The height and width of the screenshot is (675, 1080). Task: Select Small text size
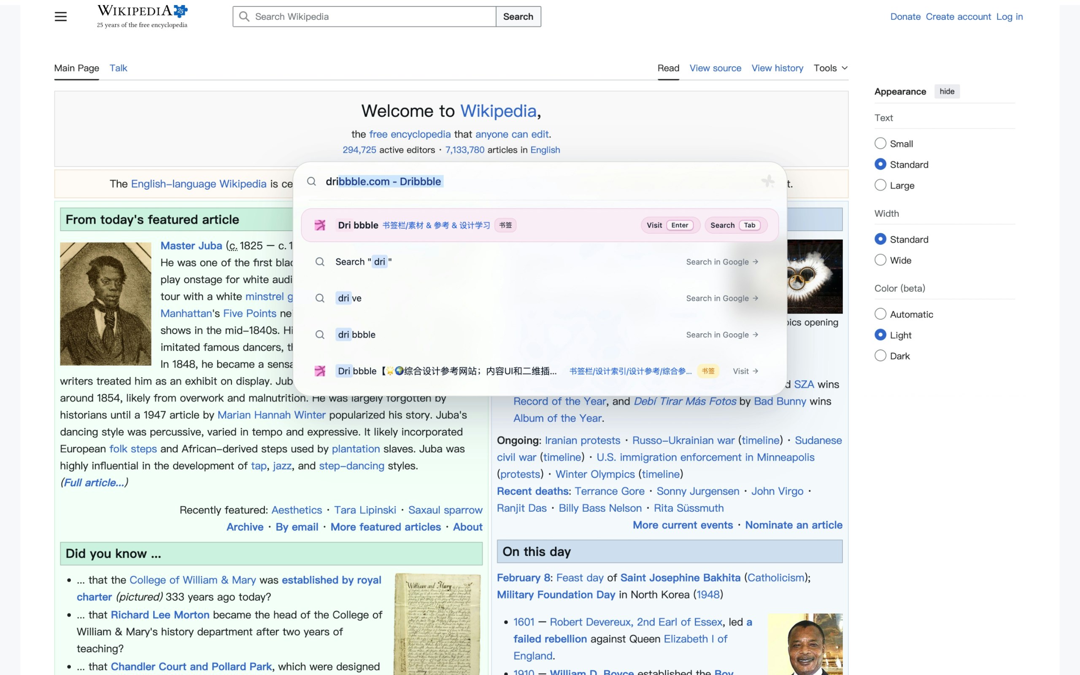coord(880,143)
